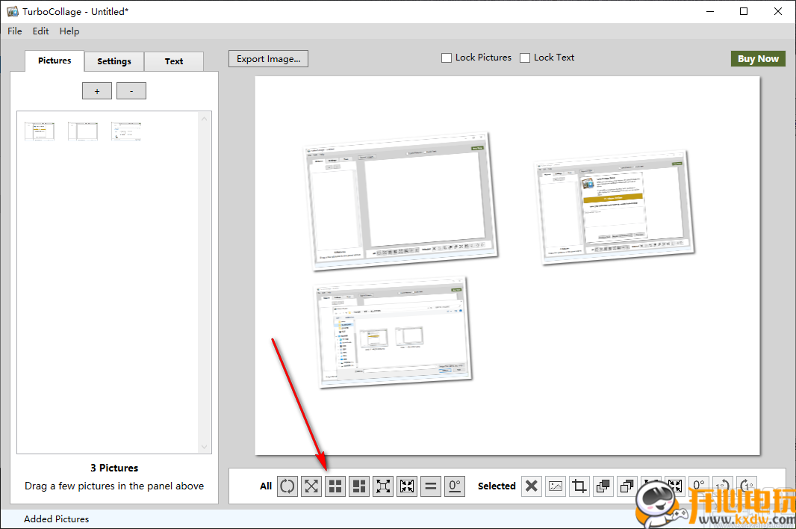This screenshot has width=796, height=529.
Task: Click the equal sign icon
Action: (431, 486)
